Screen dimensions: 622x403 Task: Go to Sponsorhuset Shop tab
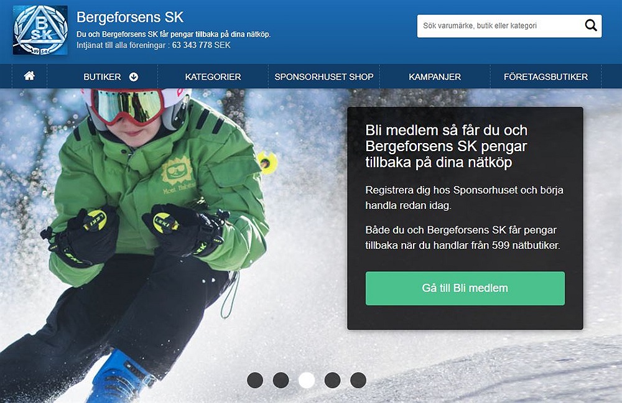323,77
